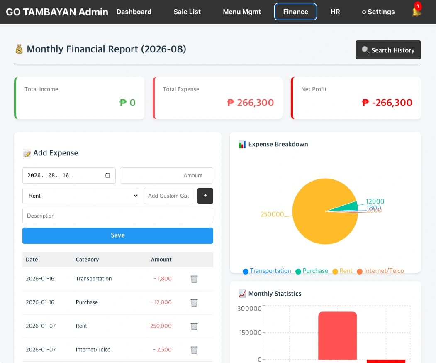
Task: Click the 'Rent' category cell in table
Action: pos(81,326)
